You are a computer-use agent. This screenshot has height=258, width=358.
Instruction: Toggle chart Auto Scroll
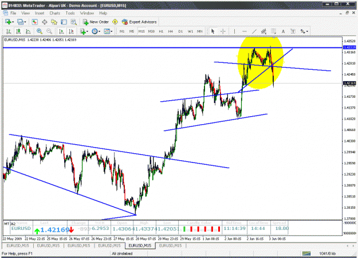coord(61,31)
